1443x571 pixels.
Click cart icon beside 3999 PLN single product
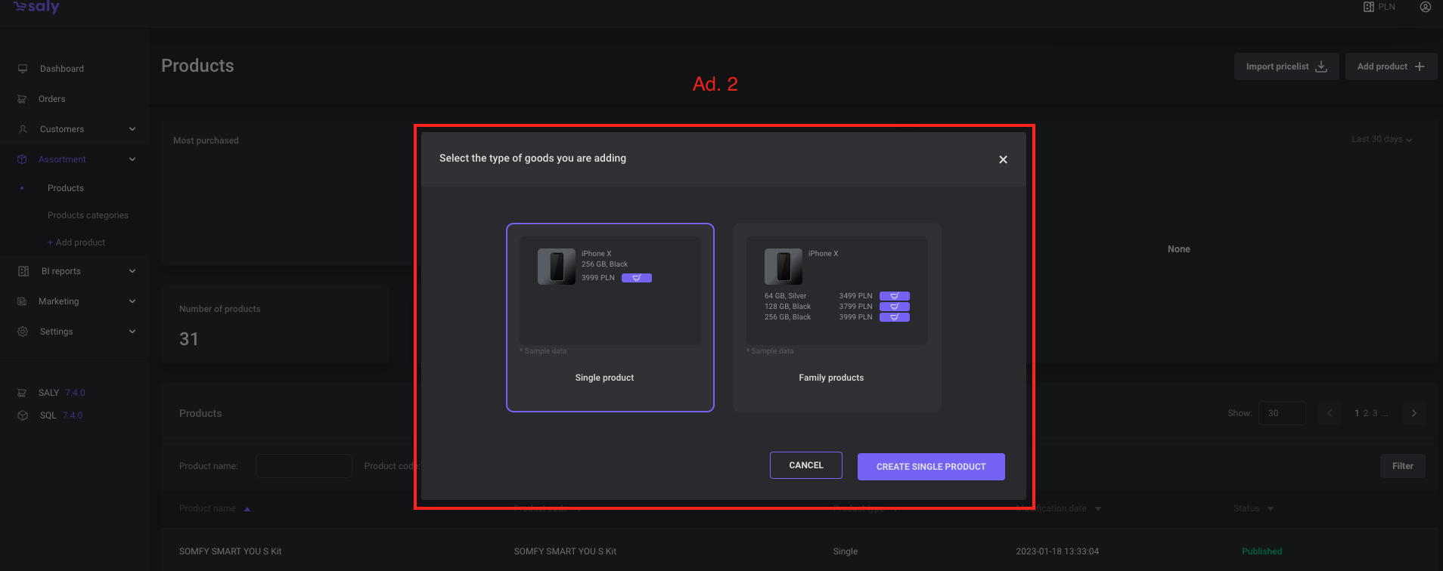point(637,278)
